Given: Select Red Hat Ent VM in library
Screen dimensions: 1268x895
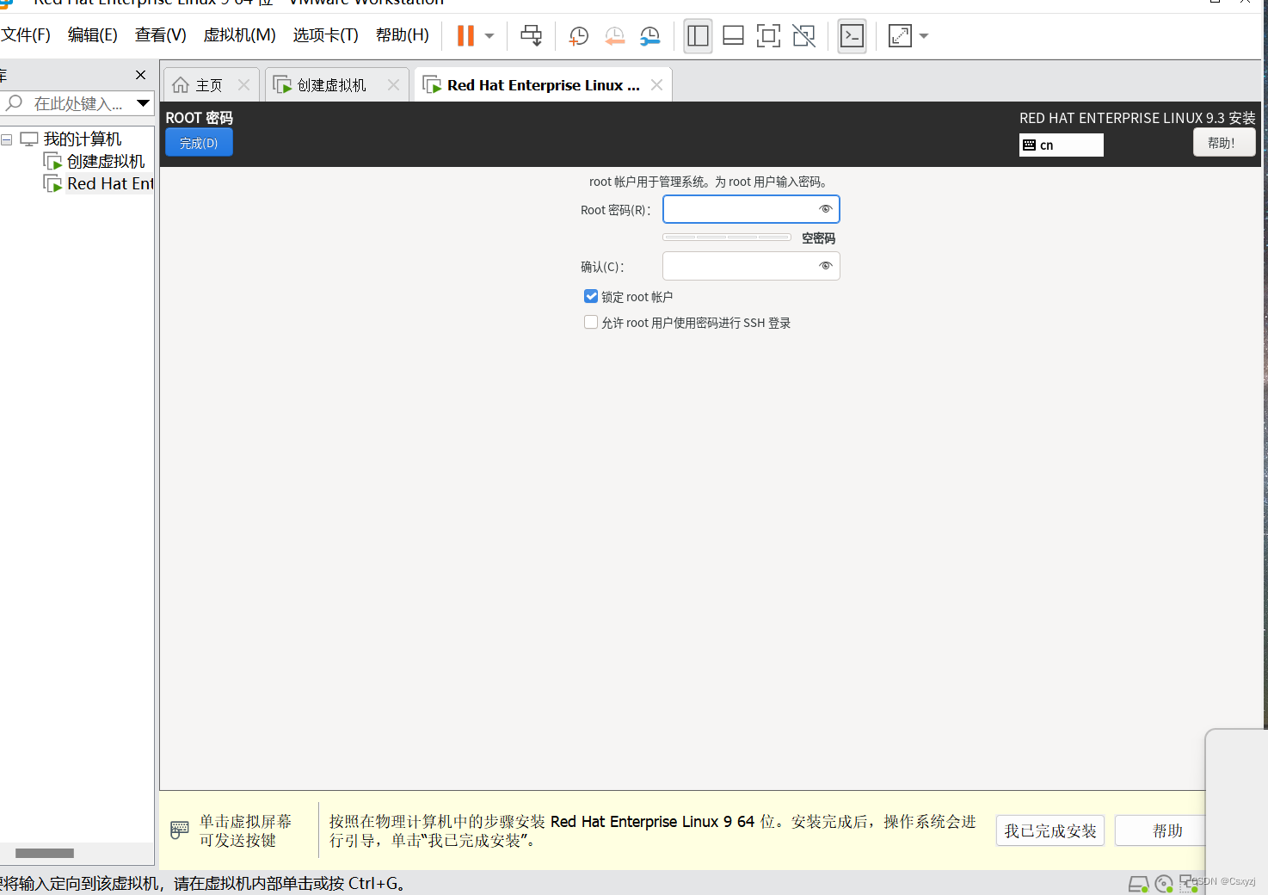Looking at the screenshot, I should click(x=110, y=184).
